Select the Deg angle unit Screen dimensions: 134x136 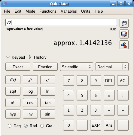(14, 126)
